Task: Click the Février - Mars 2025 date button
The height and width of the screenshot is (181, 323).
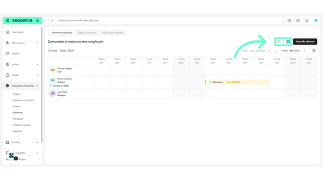Action: [291, 51]
